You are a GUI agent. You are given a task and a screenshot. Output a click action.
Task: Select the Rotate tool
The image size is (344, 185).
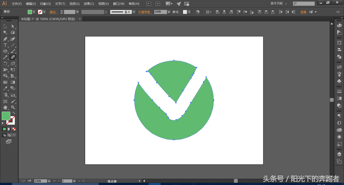click(5, 64)
